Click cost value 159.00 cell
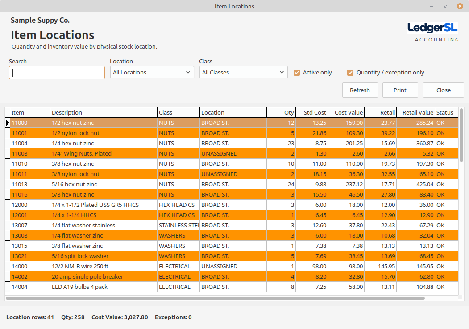 (346, 123)
